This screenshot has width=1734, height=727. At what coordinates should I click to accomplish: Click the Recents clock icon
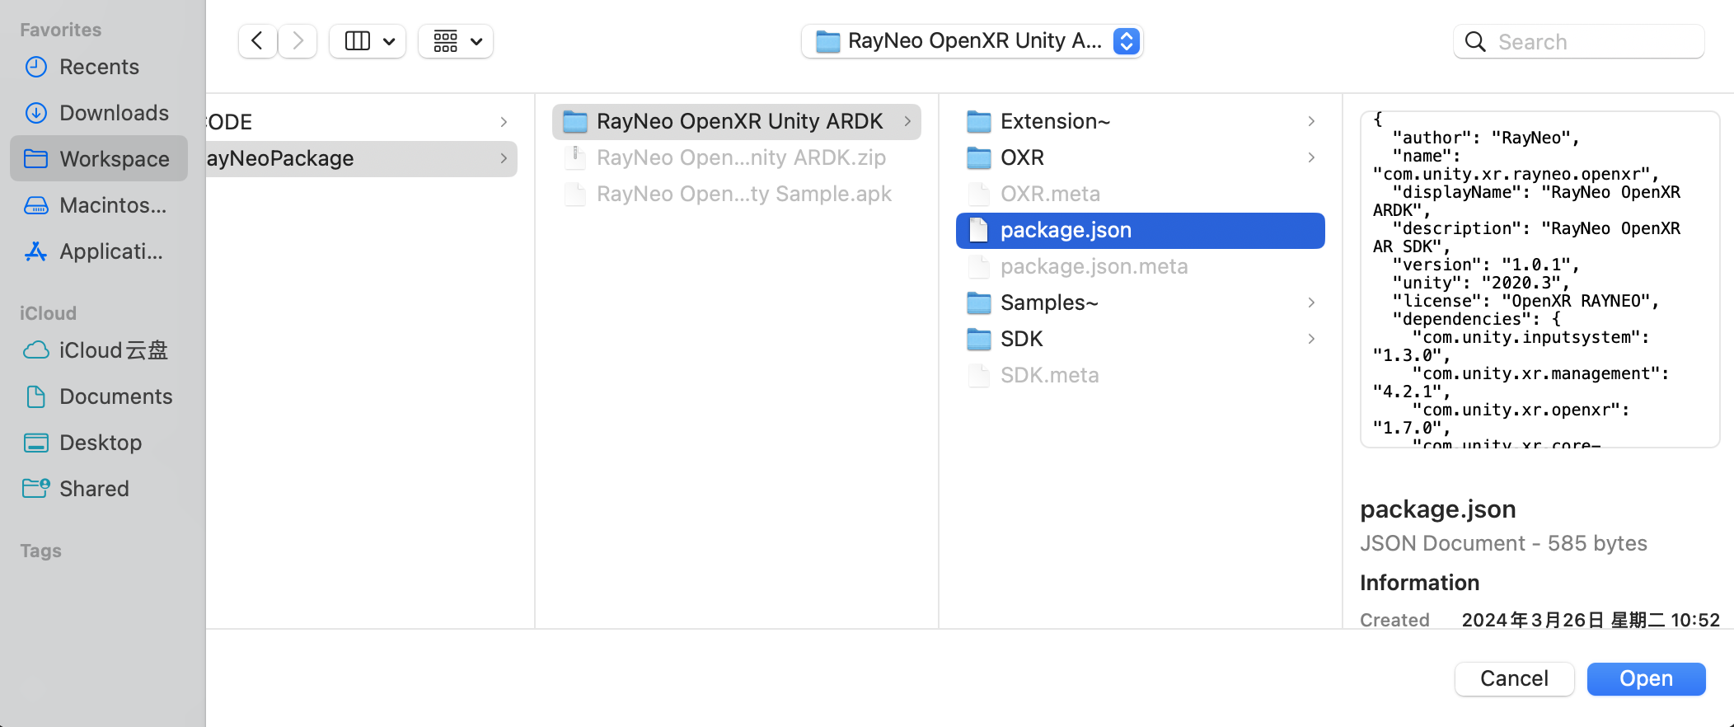36,67
